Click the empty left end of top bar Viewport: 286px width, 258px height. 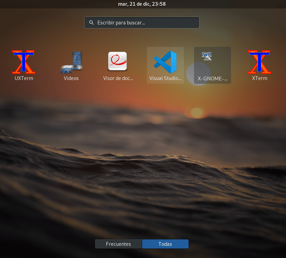click(20, 4)
